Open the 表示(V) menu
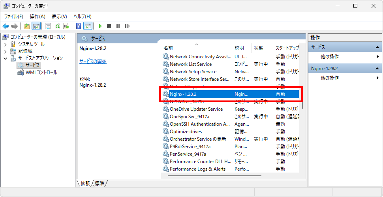The height and width of the screenshot is (197, 383). (x=59, y=16)
